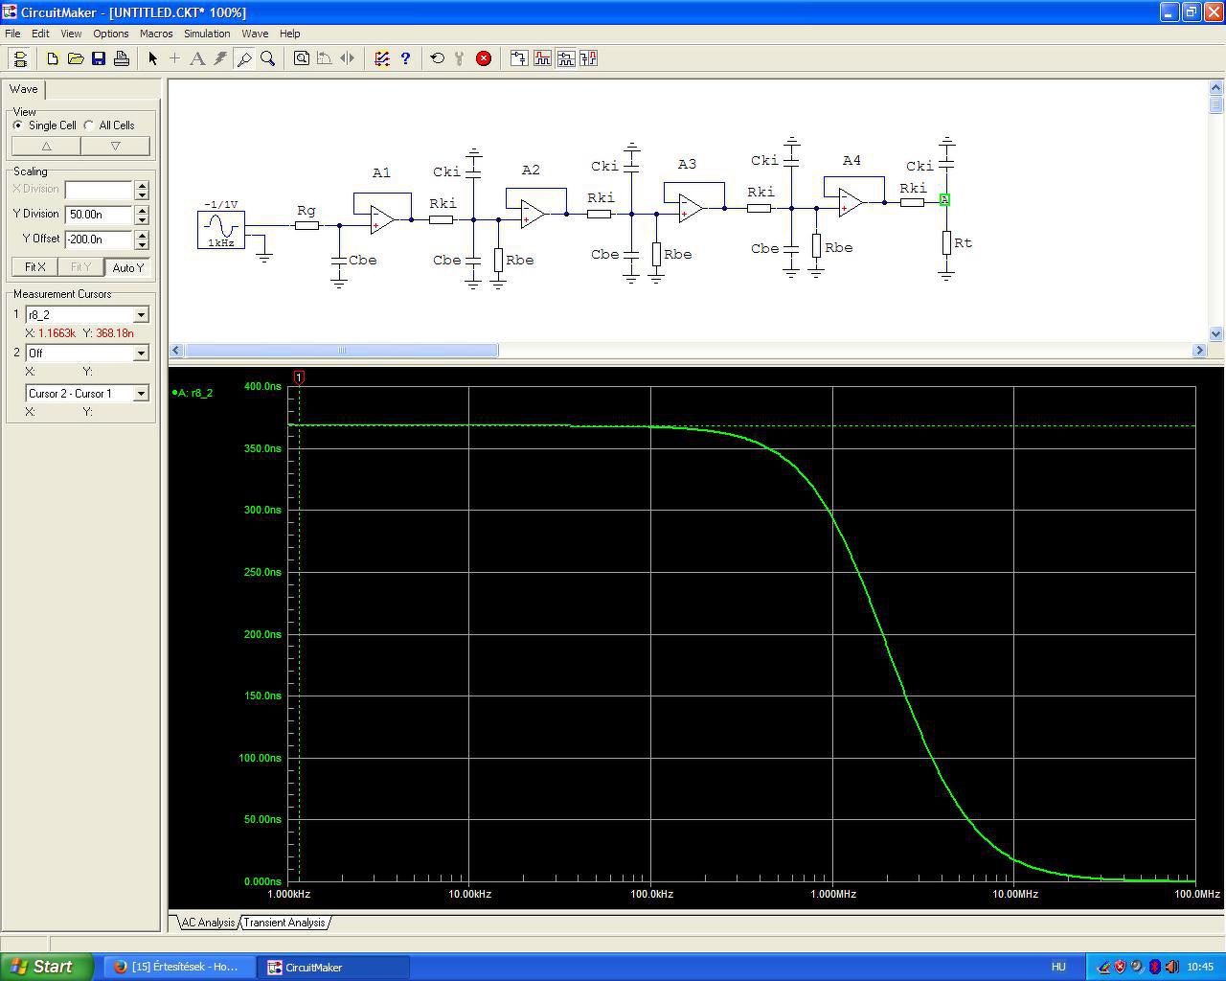1226x981 pixels.
Task: Click CircuitMaker taskbar button
Action: point(333,967)
